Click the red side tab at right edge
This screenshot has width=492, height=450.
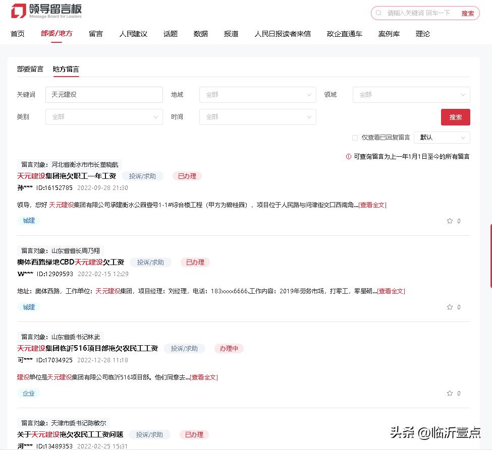tap(491, 256)
